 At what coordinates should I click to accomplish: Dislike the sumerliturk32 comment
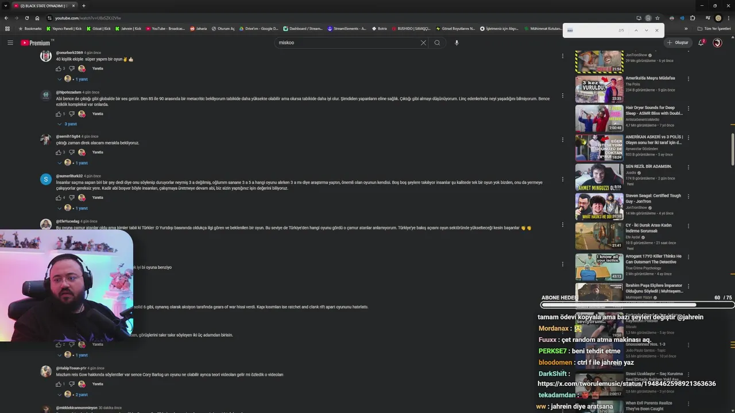click(72, 197)
